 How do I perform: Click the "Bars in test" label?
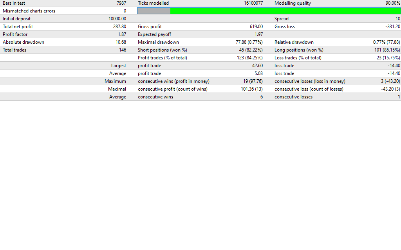tap(14, 3)
